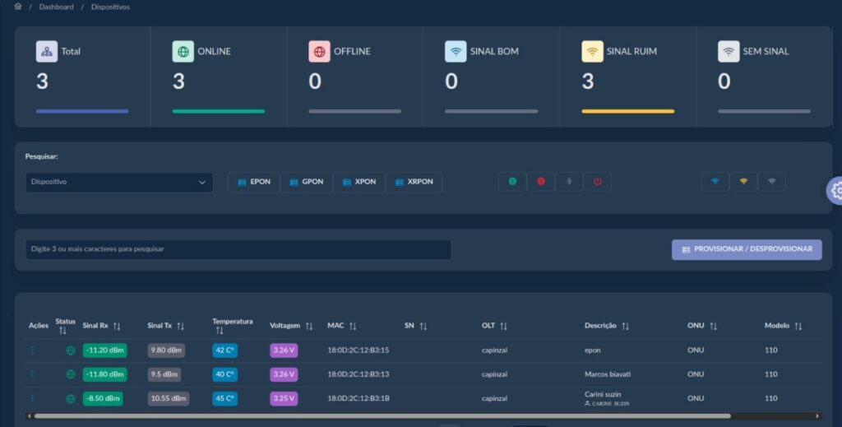Viewport: 842px width, 427px height.
Task: Open the floating settings gear
Action: (x=836, y=190)
